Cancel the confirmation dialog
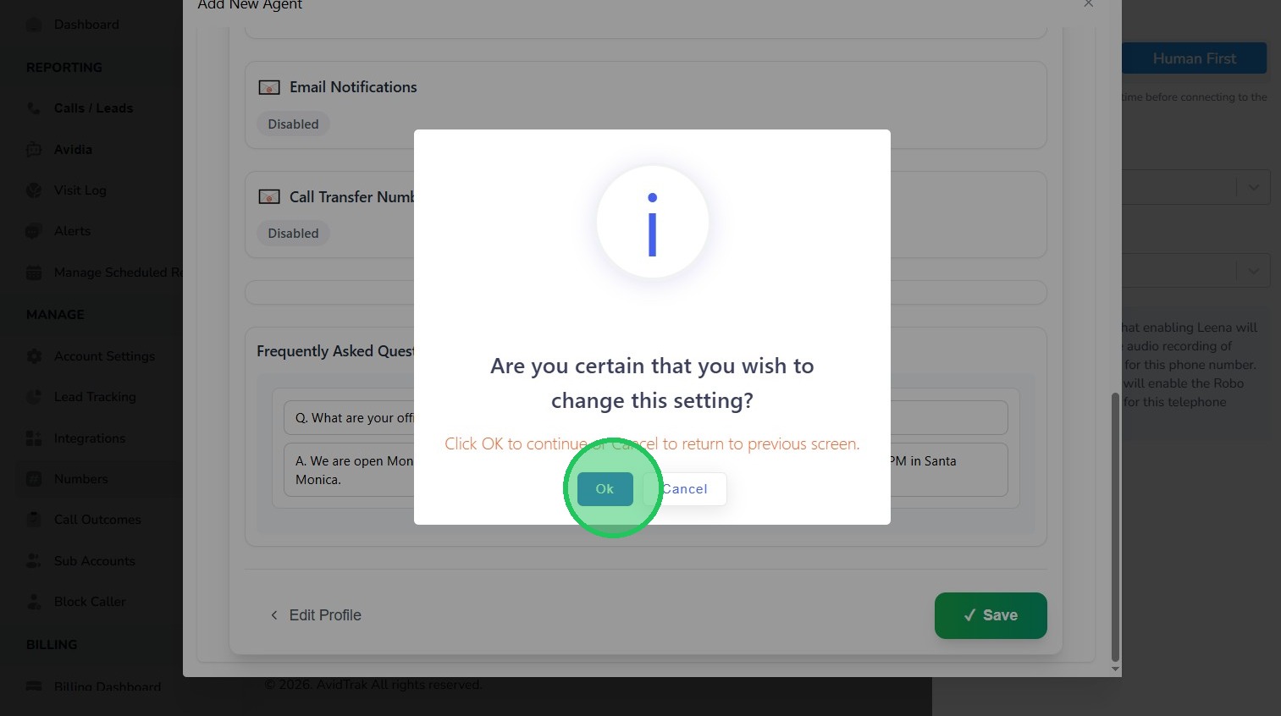Screen dimensions: 1281x716 pyautogui.click(x=684, y=488)
